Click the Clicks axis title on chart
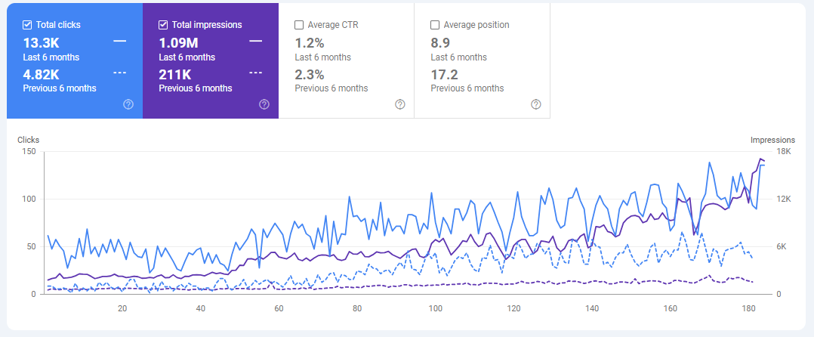814x337 pixels. coord(29,140)
